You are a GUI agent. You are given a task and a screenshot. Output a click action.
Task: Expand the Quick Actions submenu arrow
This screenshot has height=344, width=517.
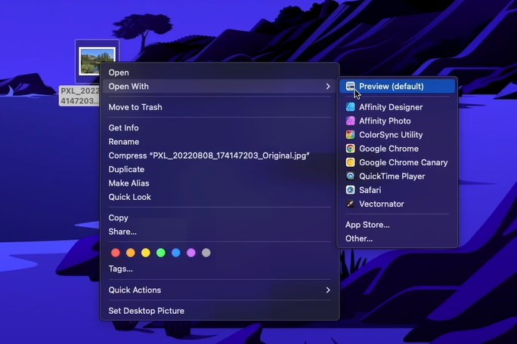point(328,290)
